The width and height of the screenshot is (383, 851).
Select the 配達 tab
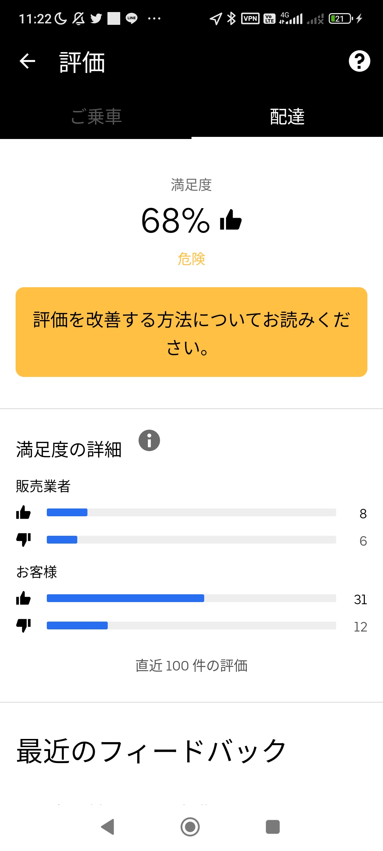[287, 116]
